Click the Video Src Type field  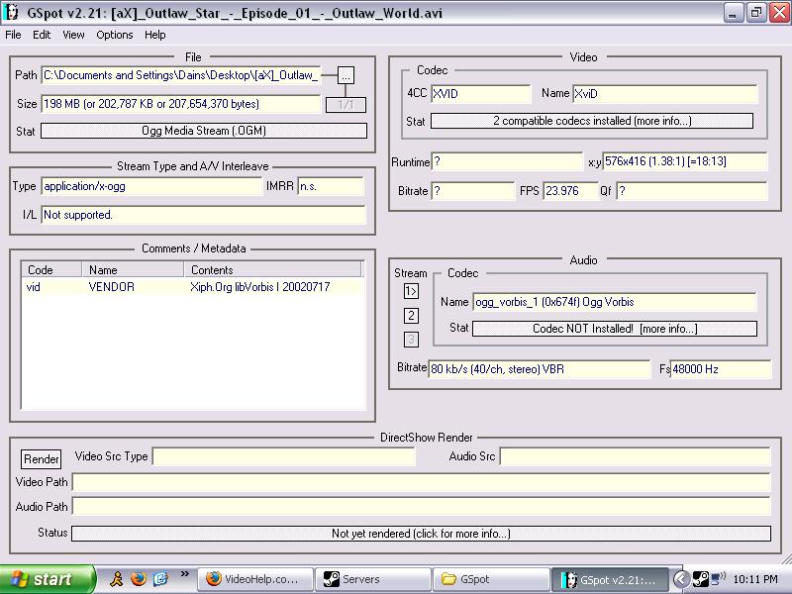284,456
